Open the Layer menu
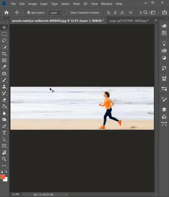169x197 pixels. [44, 4]
